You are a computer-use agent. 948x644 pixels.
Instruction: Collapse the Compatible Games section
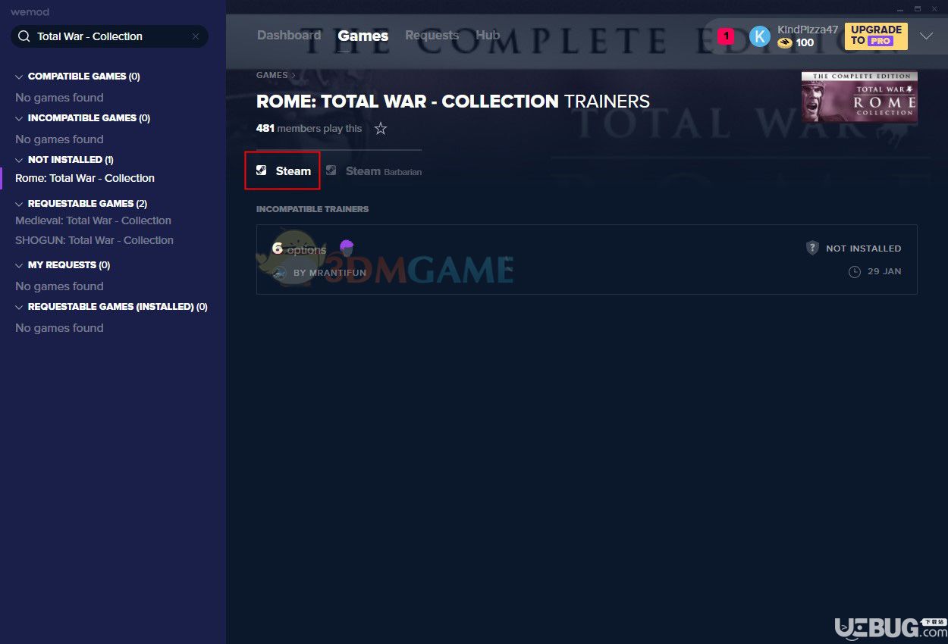[x=20, y=77]
